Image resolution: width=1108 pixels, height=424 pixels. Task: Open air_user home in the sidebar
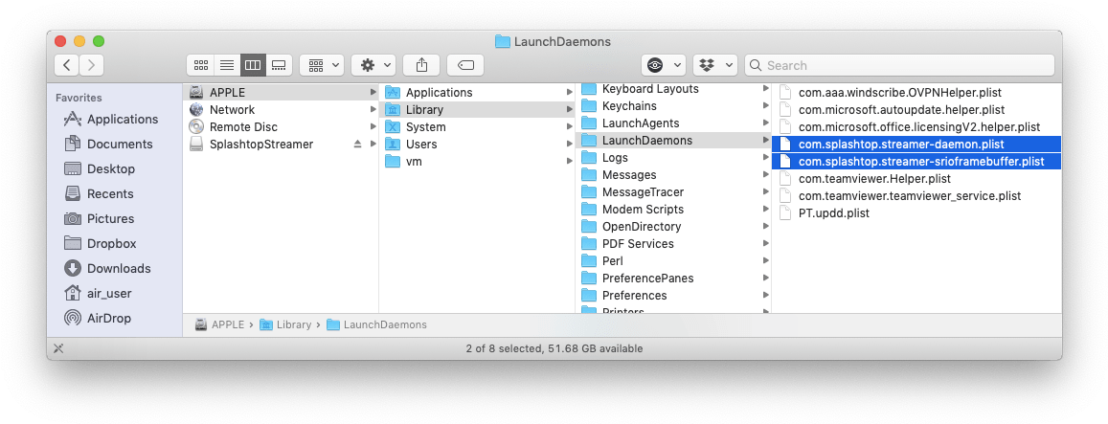pyautogui.click(x=98, y=293)
